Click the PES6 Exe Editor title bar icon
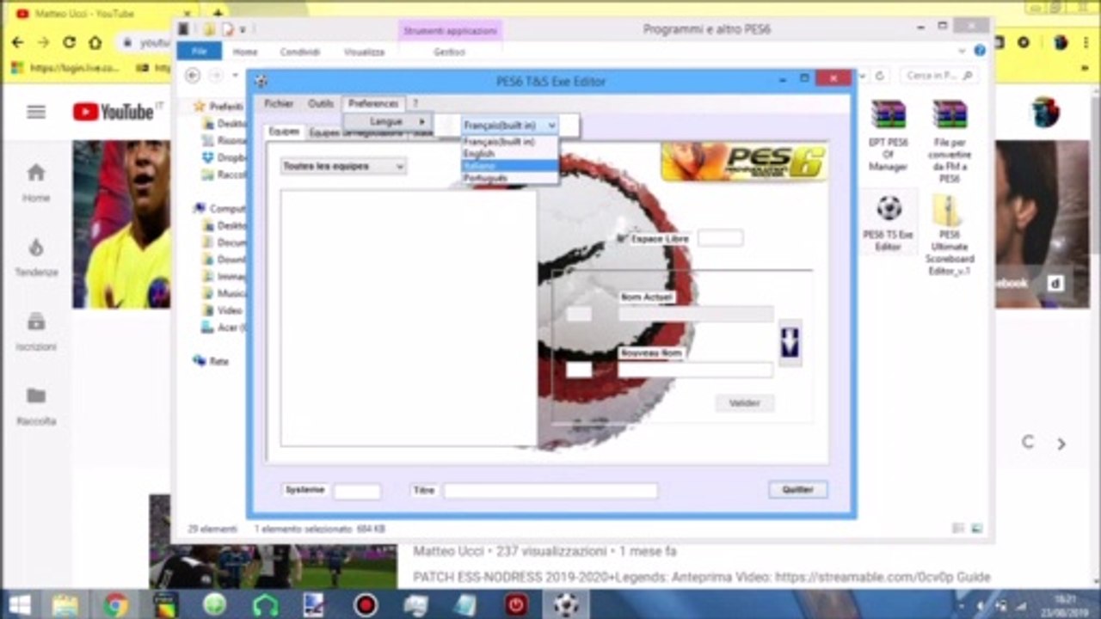Image resolution: width=1101 pixels, height=619 pixels. click(261, 81)
